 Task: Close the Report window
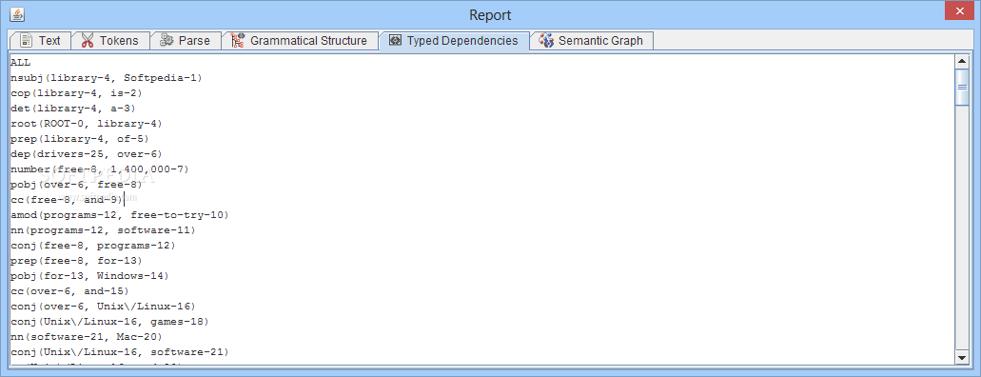tap(961, 11)
